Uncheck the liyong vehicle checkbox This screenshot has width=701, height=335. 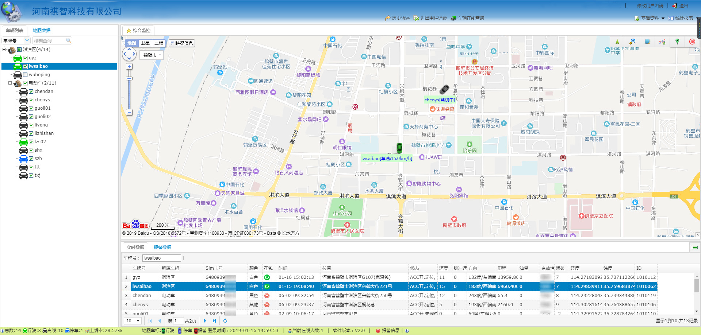[x=31, y=125]
